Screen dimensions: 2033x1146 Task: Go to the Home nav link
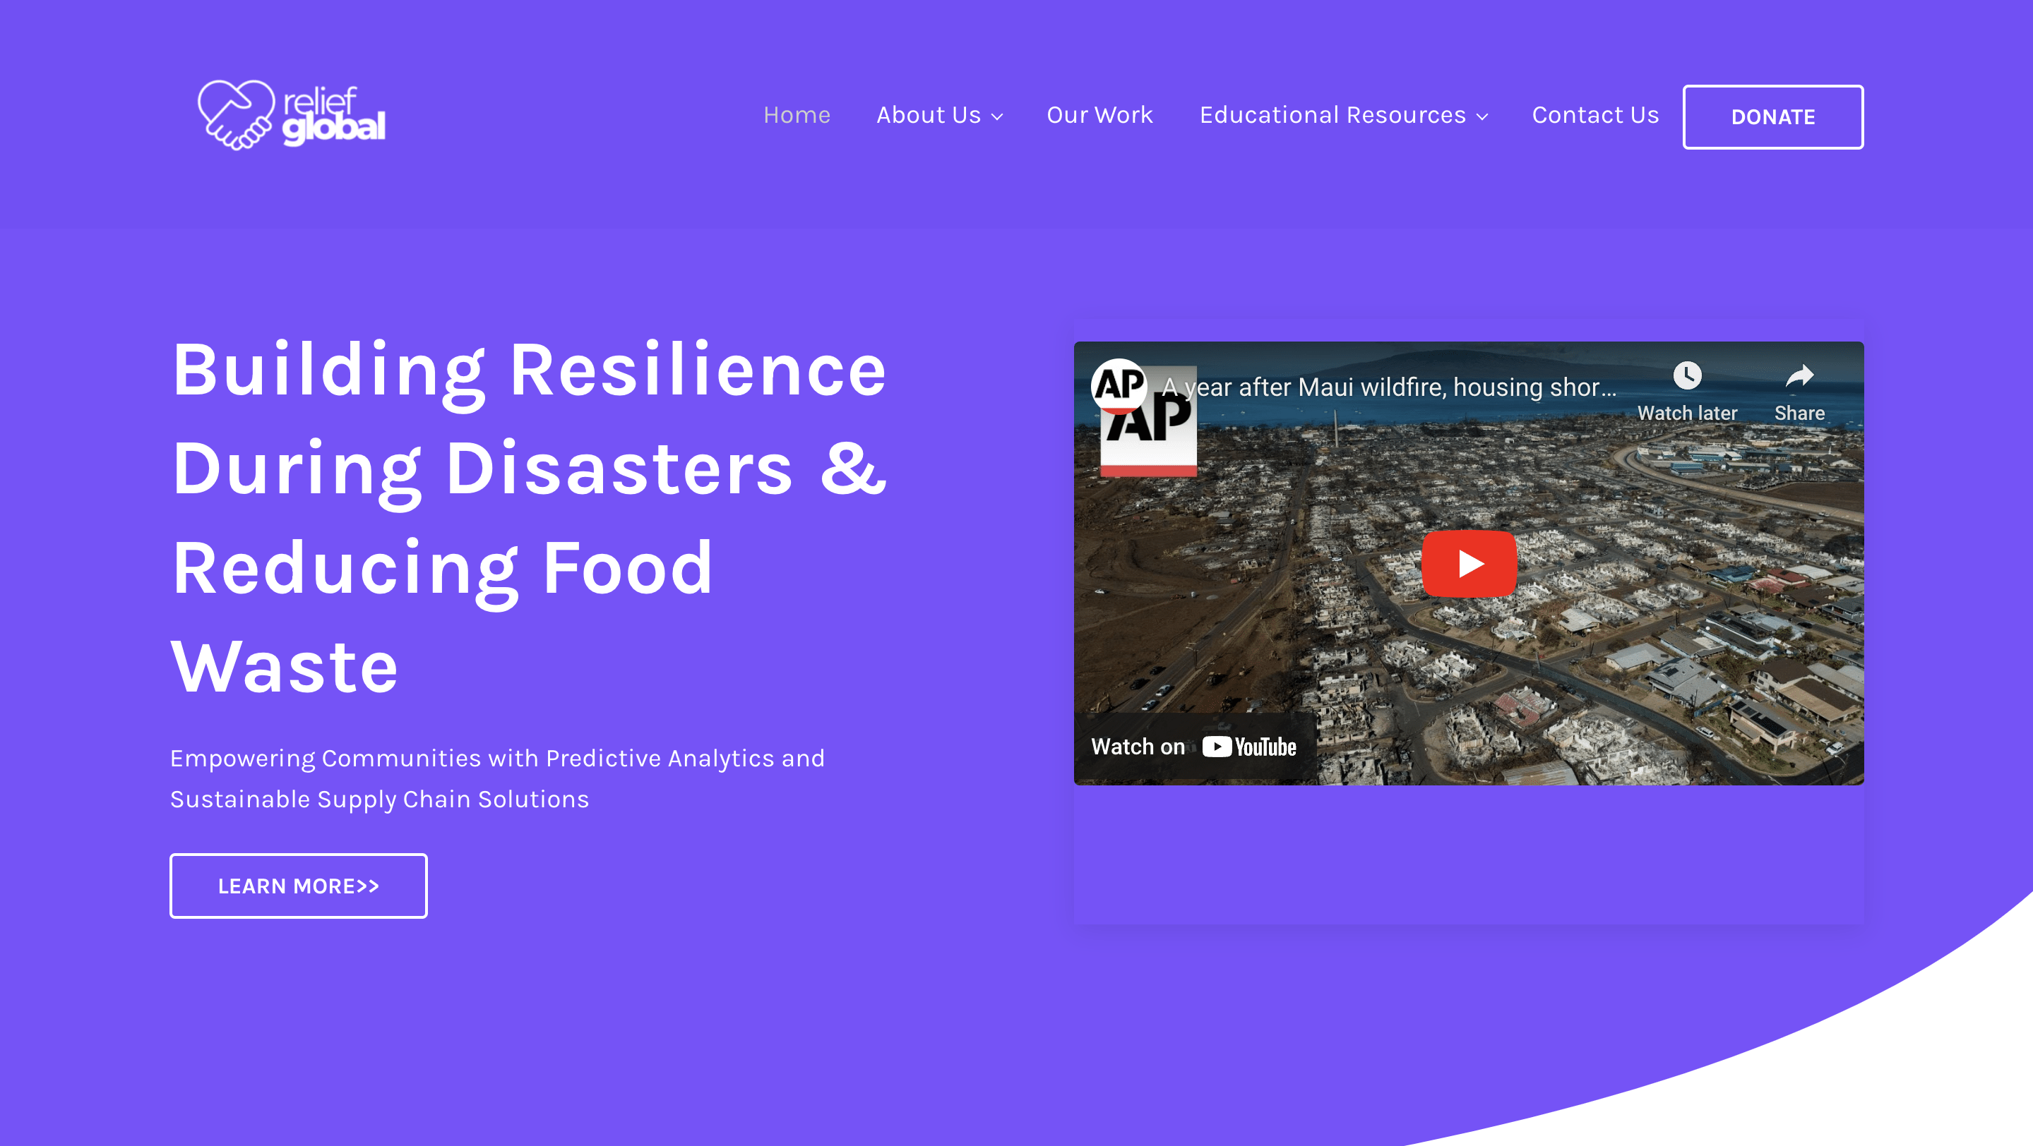coord(797,115)
